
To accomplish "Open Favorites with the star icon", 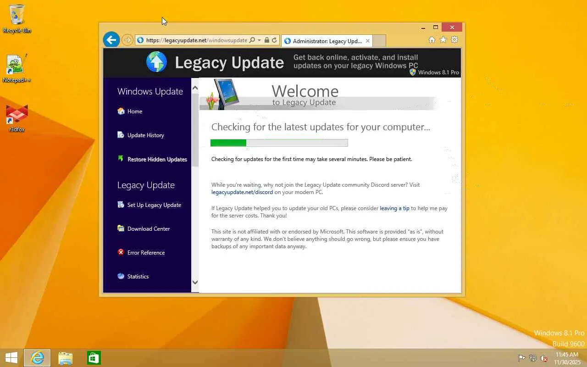I will (x=443, y=40).
